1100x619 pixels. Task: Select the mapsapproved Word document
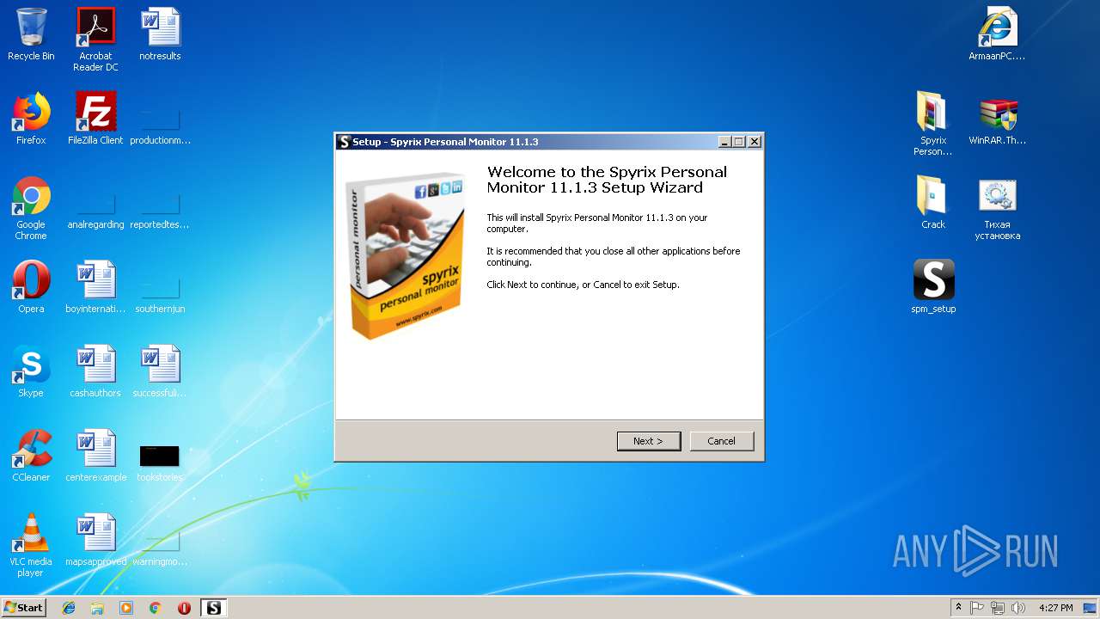point(95,540)
